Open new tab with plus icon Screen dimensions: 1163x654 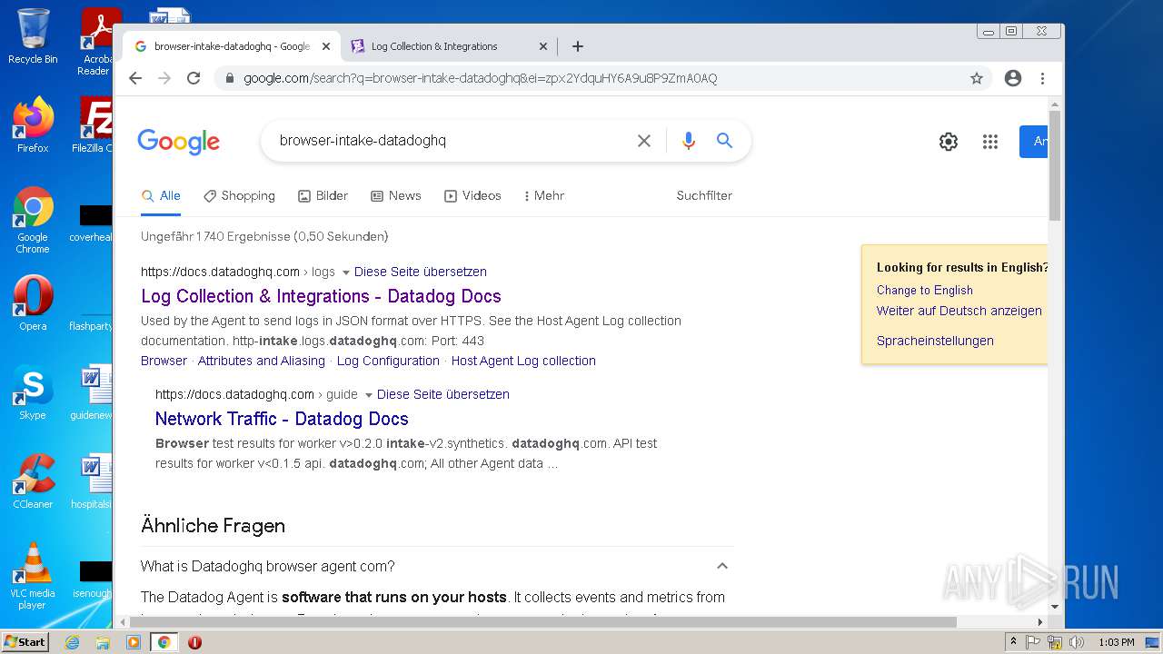tap(578, 46)
